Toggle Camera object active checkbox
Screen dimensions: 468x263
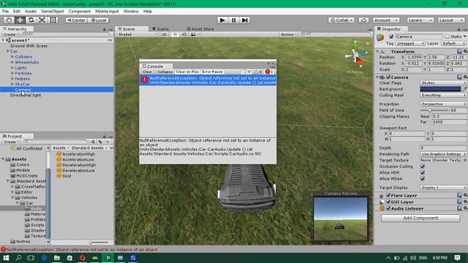391,37
